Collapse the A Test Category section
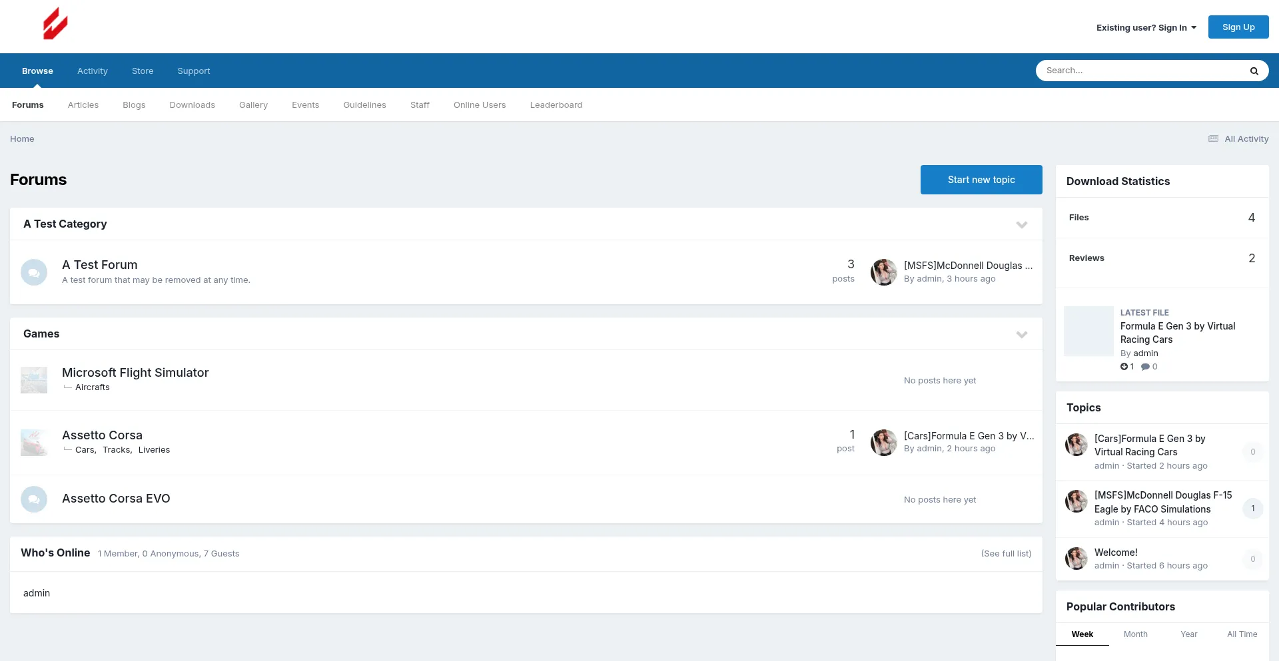1279x661 pixels. coord(1022,224)
